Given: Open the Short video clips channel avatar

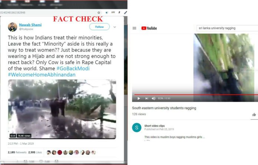Looking at the screenshot, I should coord(136,128).
